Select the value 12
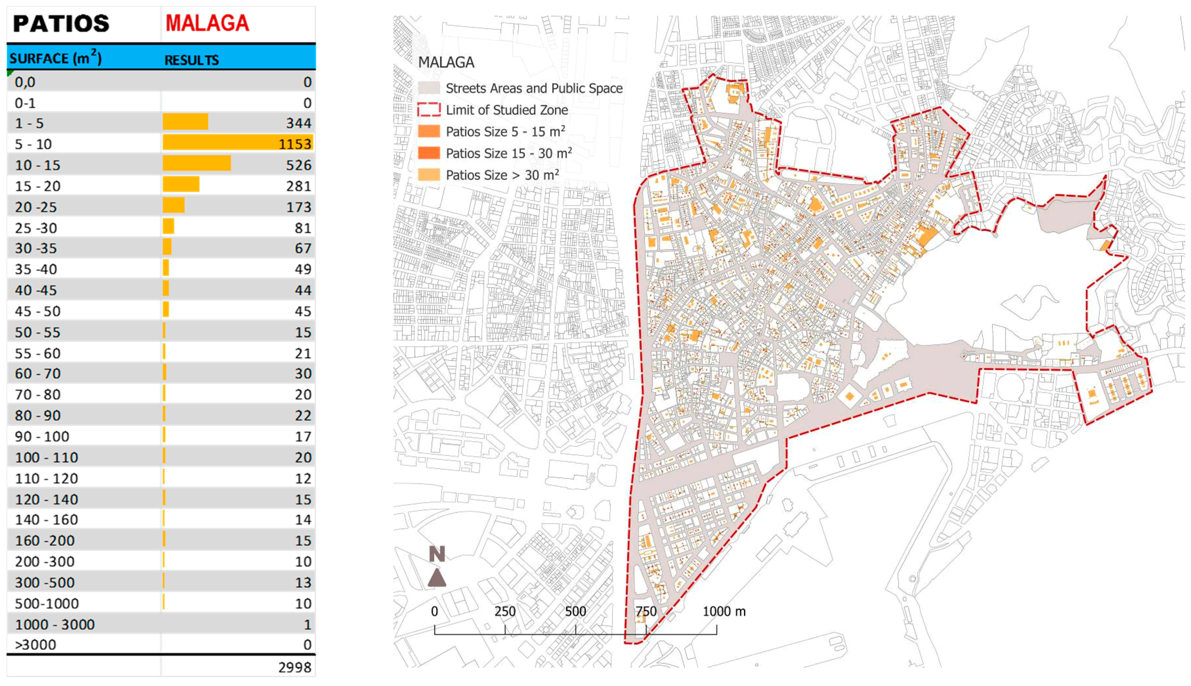Image resolution: width=1191 pixels, height=686 pixels. (303, 479)
